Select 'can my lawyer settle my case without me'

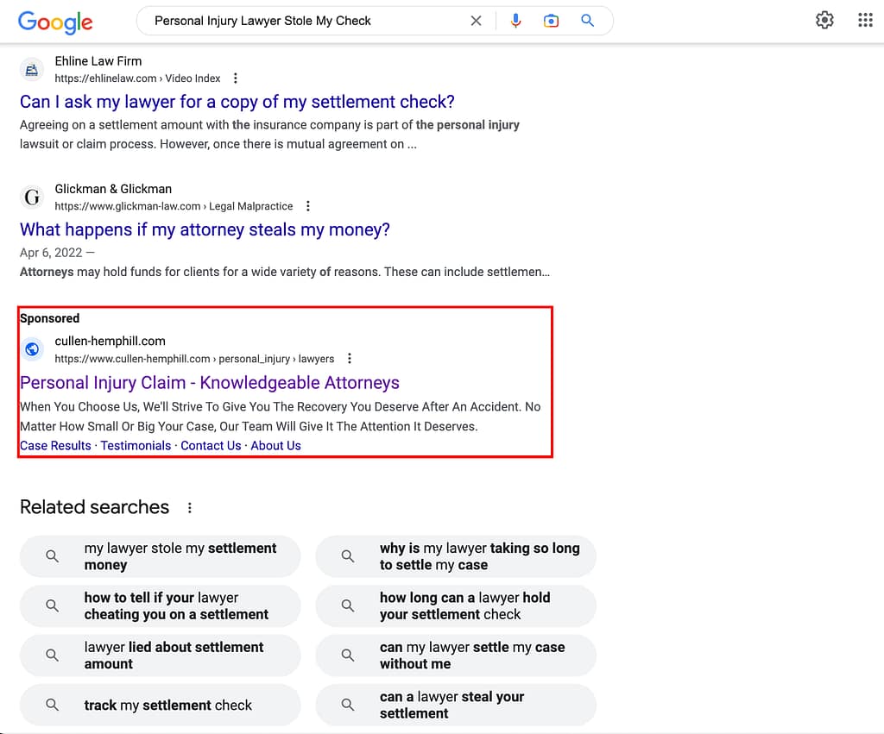pyautogui.click(x=456, y=656)
